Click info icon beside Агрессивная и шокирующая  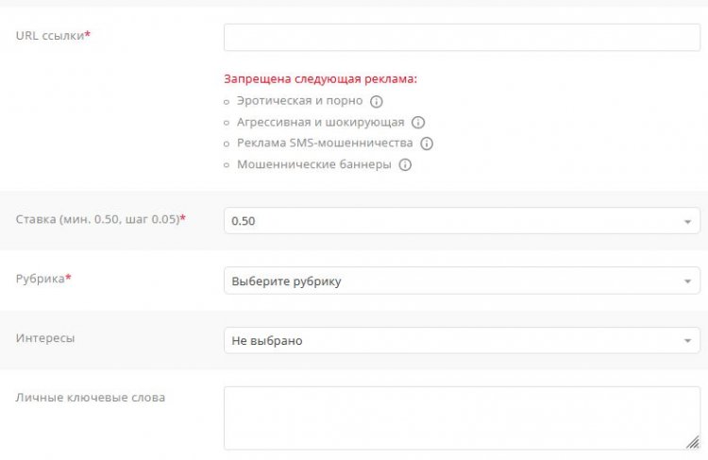[418, 123]
